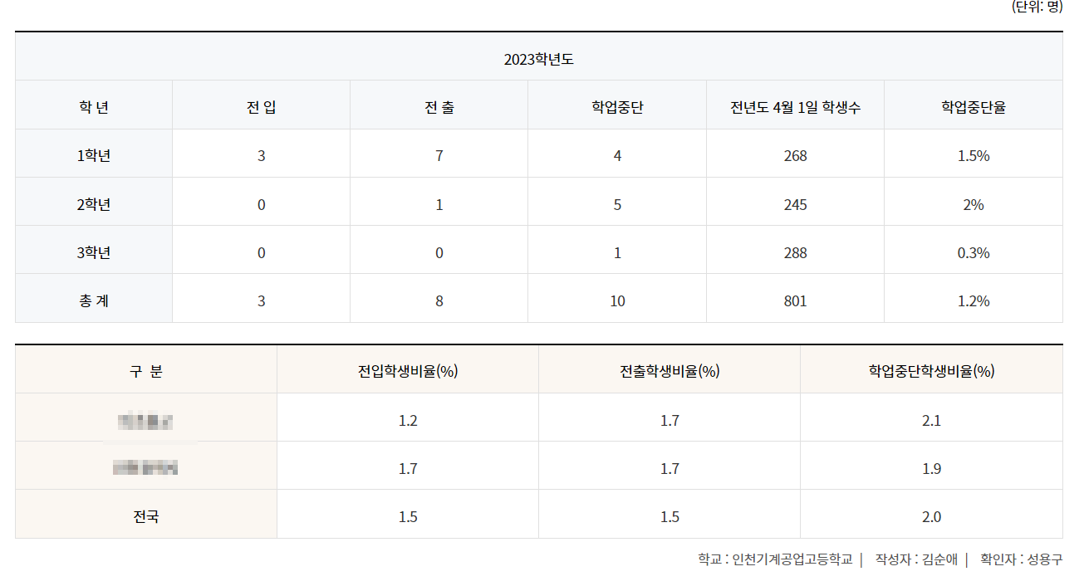The height and width of the screenshot is (586, 1084).
Task: Select the 학년 column header
Action: 93,105
